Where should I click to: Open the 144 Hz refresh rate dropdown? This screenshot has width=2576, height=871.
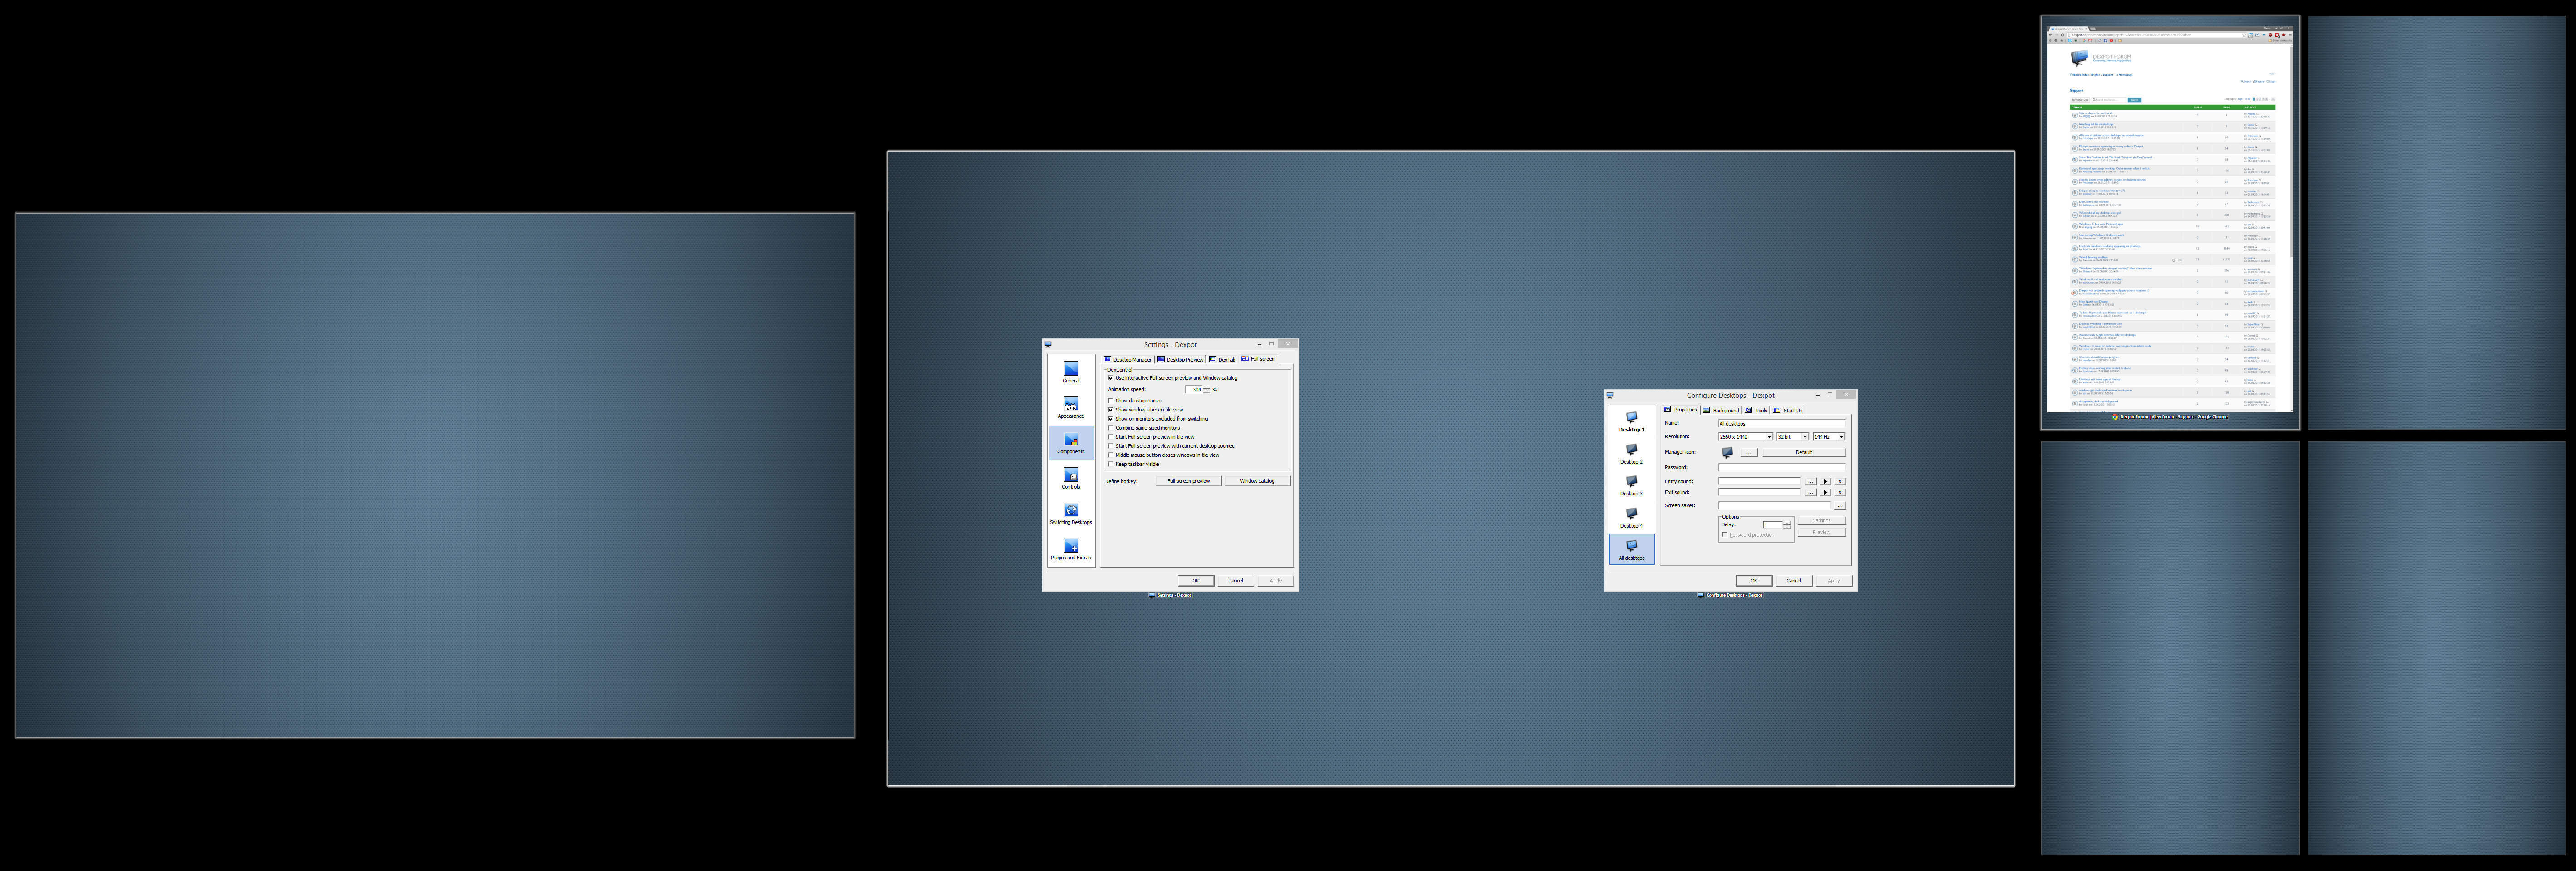pyautogui.click(x=1841, y=437)
